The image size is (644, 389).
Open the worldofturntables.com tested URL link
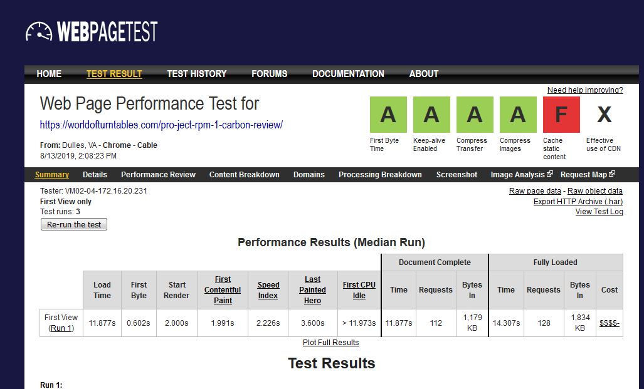click(x=161, y=125)
